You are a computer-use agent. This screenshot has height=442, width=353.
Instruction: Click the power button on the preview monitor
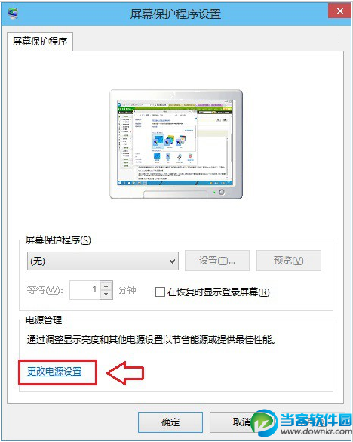click(222, 192)
